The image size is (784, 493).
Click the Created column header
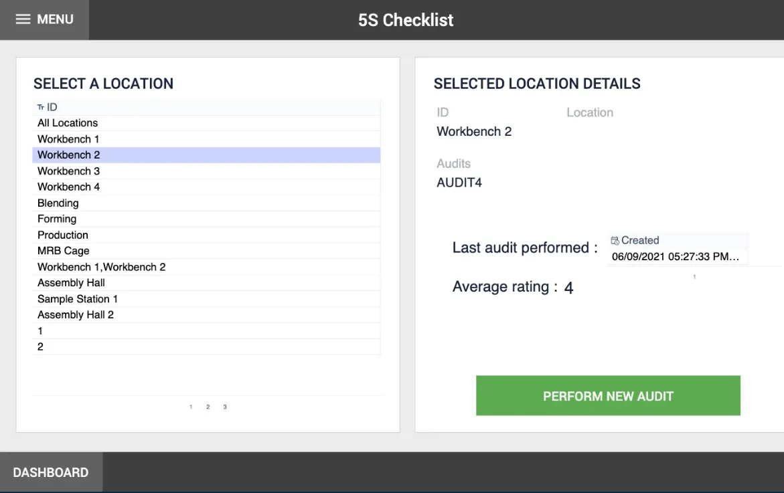click(x=677, y=241)
